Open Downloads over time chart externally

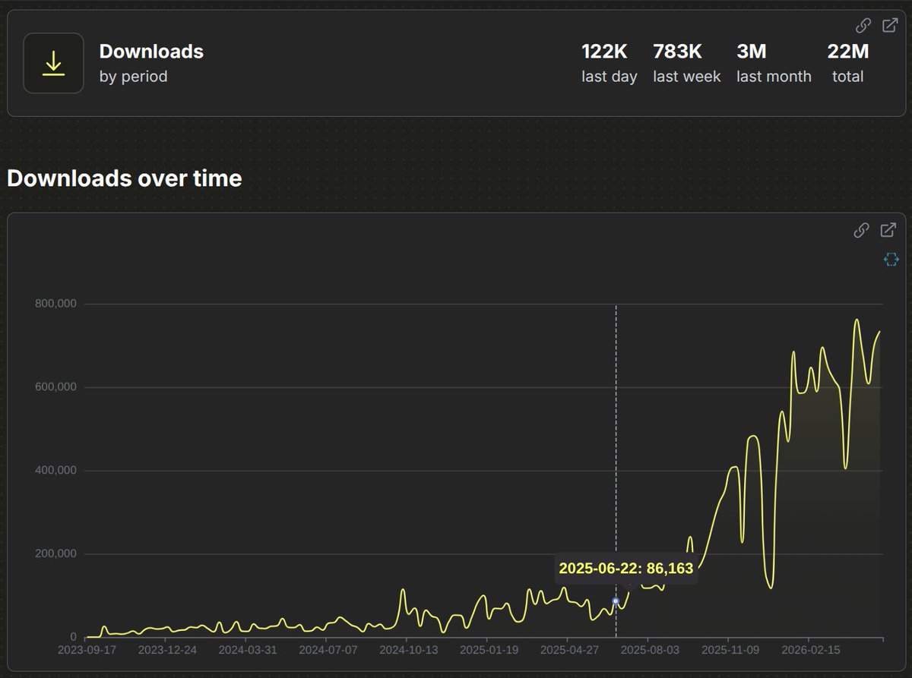click(888, 230)
